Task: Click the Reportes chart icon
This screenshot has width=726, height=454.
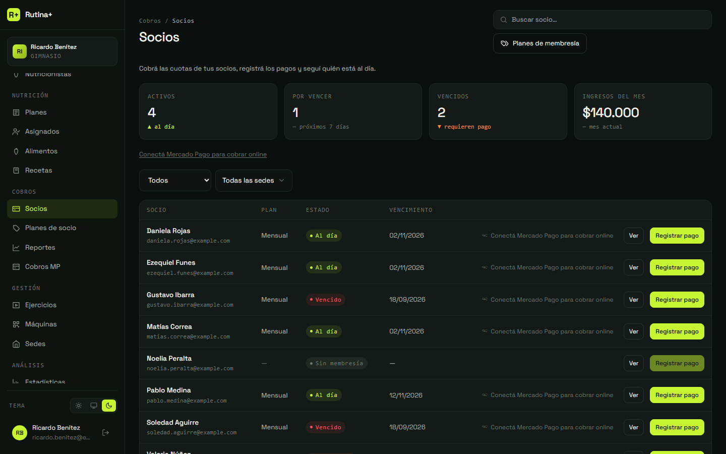Action: pyautogui.click(x=16, y=248)
